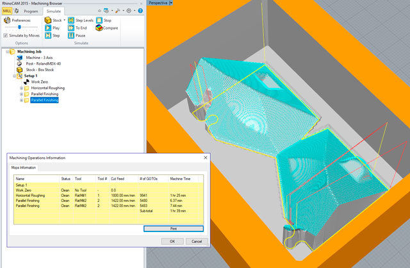This screenshot has width=410, height=268.
Task: Collapse the Setup 1 tree node
Action: [14, 76]
